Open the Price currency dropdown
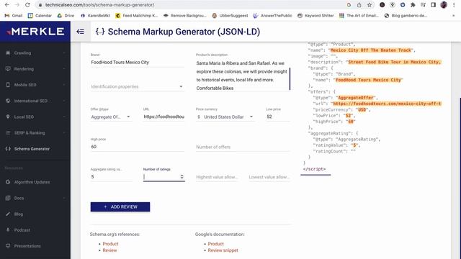Screen dimensions: 461x259 225,117
